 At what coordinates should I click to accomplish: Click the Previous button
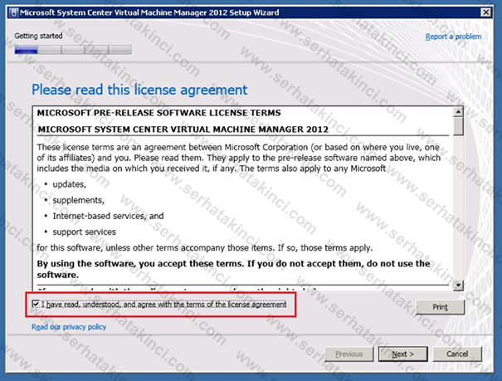(349, 354)
